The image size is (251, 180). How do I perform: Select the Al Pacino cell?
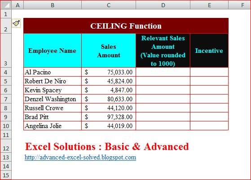[53, 72]
